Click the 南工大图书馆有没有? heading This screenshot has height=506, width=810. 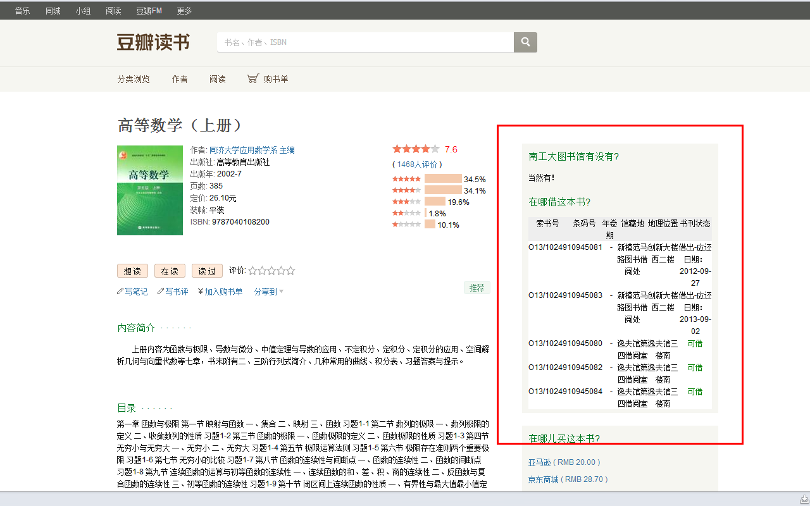574,156
